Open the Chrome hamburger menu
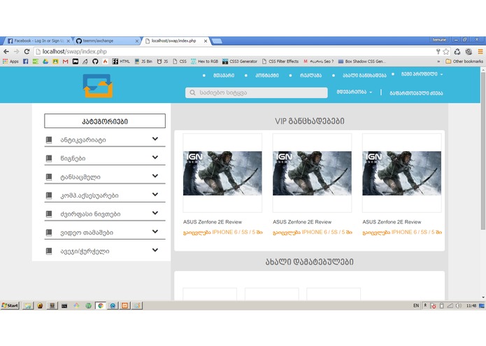 [x=480, y=52]
